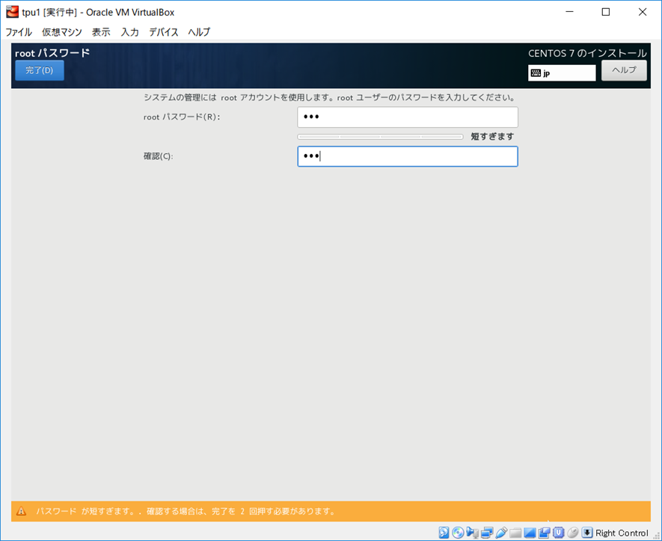Click the network adapters status icon
662x541 pixels.
point(485,532)
